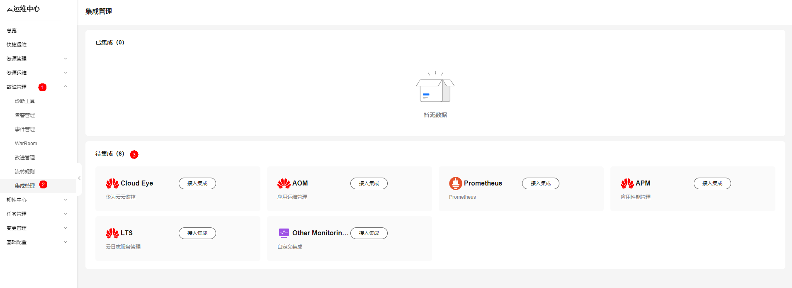
Task: Click the 基础配置 menu label
Action: (17, 242)
